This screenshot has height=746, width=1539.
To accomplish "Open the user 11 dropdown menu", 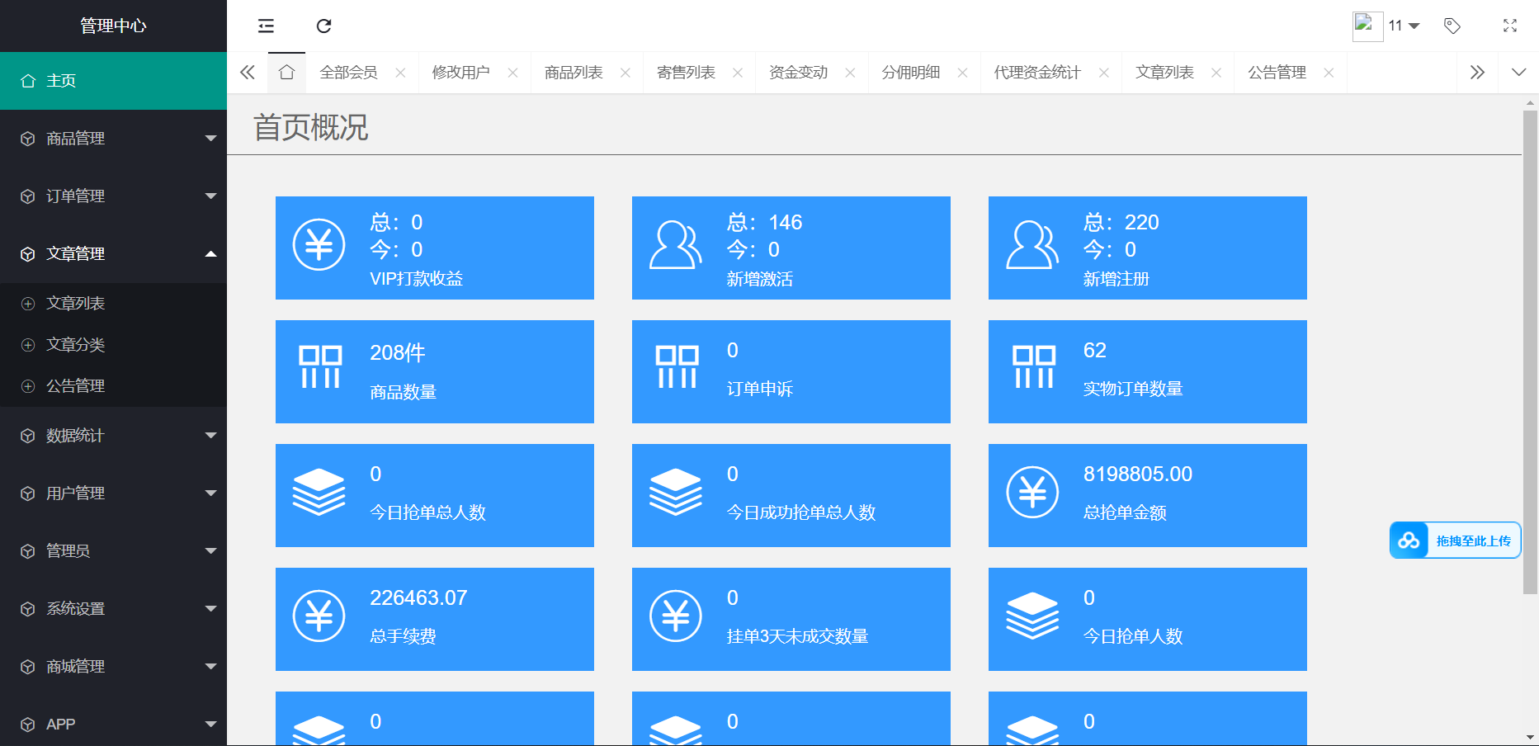I will [x=1404, y=26].
